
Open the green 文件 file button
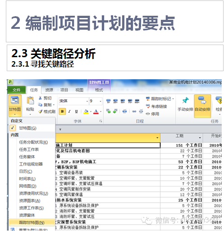[16, 90]
